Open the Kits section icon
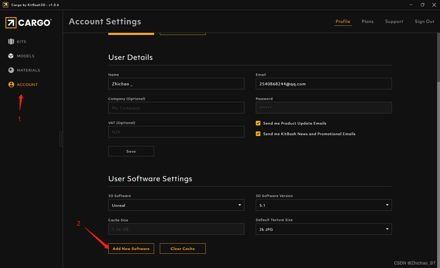440x268 pixels. [x=11, y=42]
